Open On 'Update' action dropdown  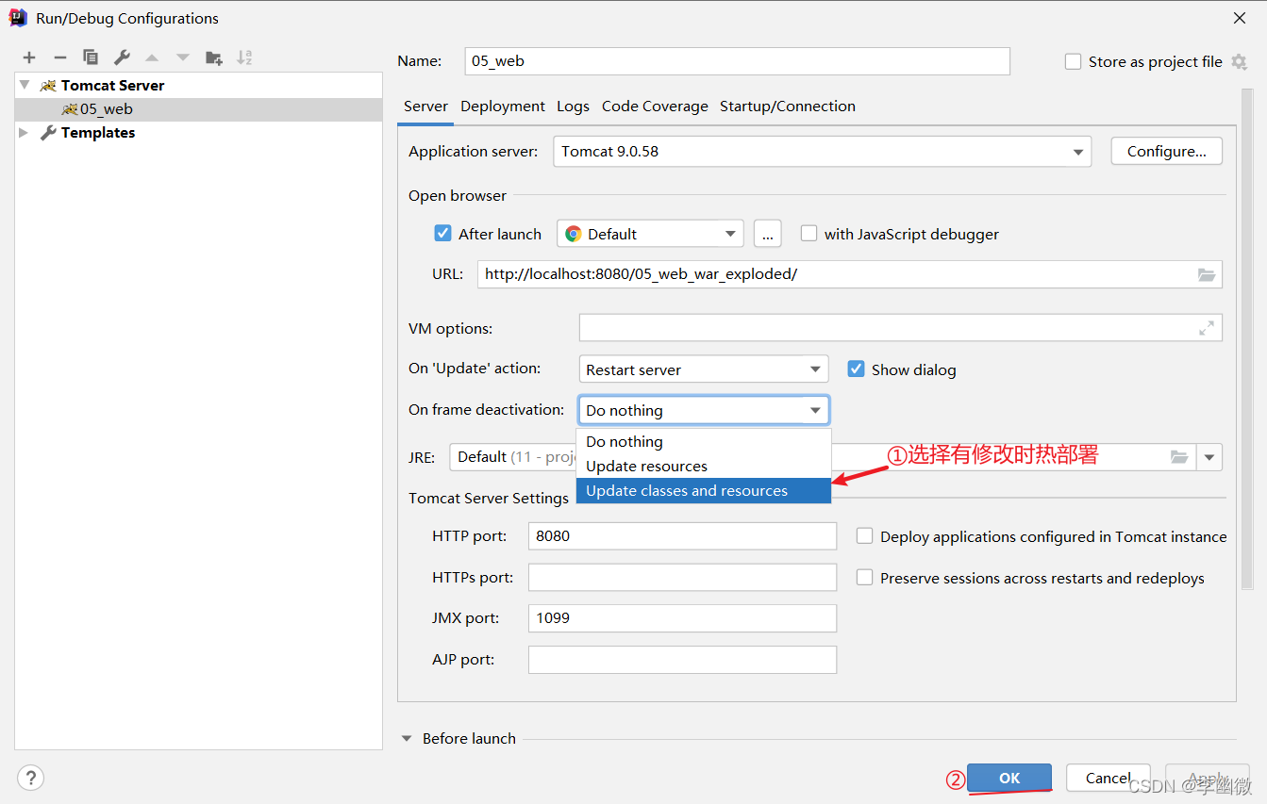(703, 369)
